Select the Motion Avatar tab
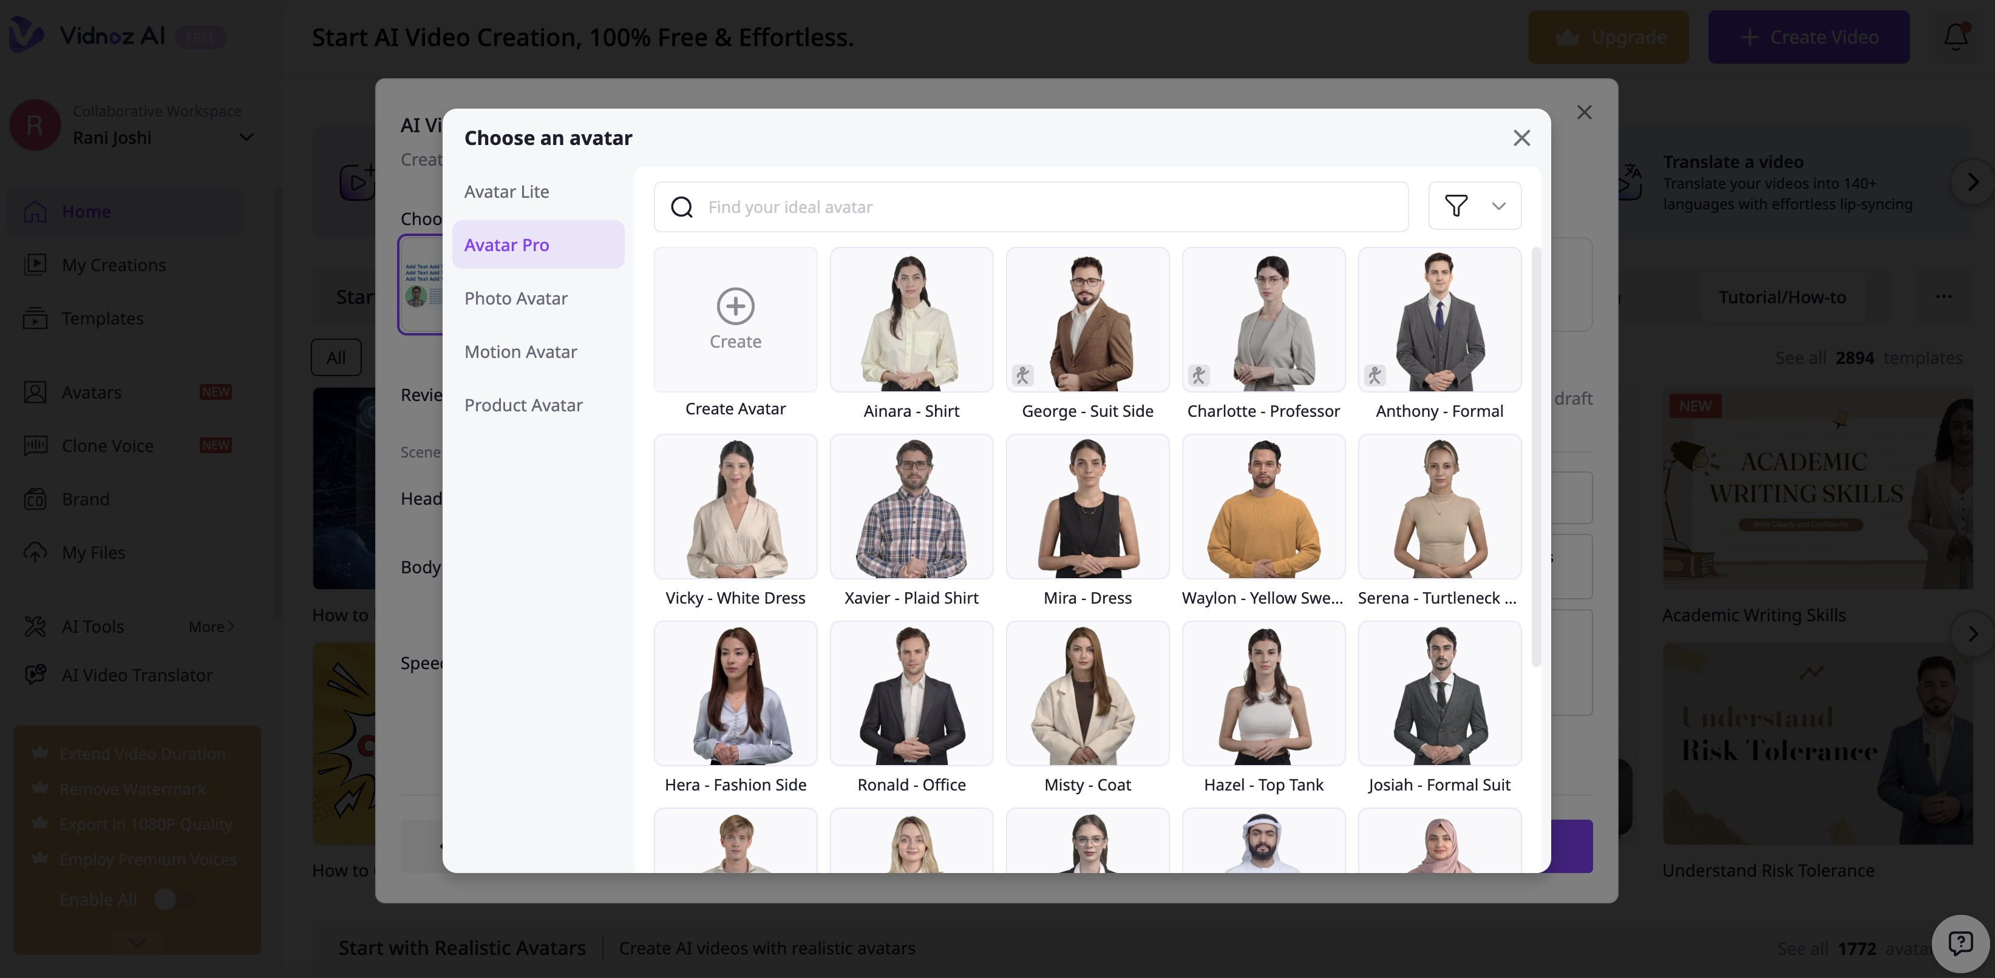Image resolution: width=1995 pixels, height=978 pixels. click(x=520, y=351)
